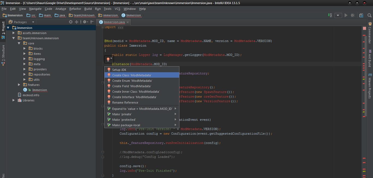Image resolution: width=373 pixels, height=178 pixels.
Task: Click the scroll from source crosshair icon
Action: pos(71,22)
